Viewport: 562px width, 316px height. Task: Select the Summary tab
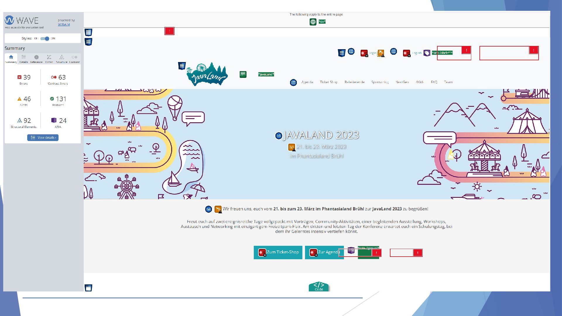click(x=11, y=59)
